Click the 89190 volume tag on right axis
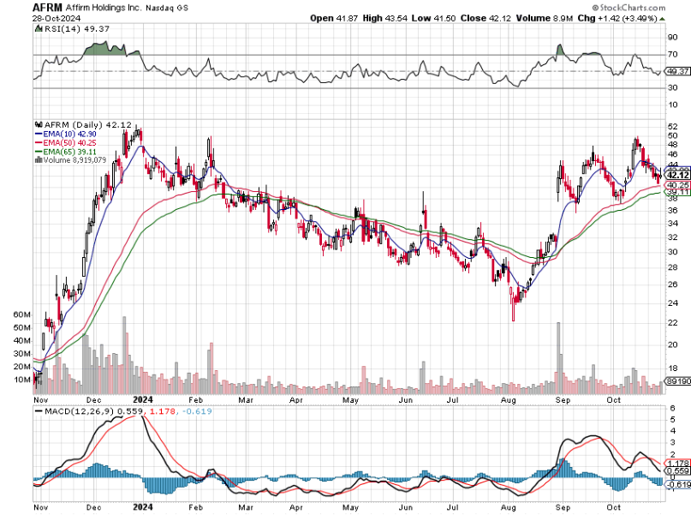This screenshot has width=691, height=515. coord(678,381)
